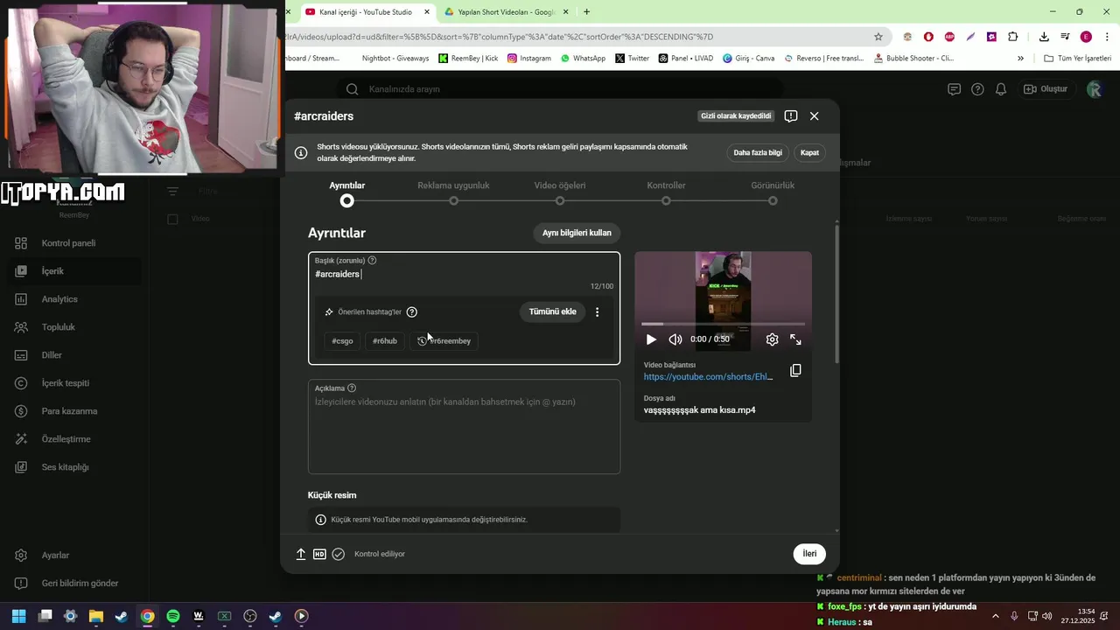
Task: Tick the select-all checkbox in video list header
Action: click(x=172, y=219)
